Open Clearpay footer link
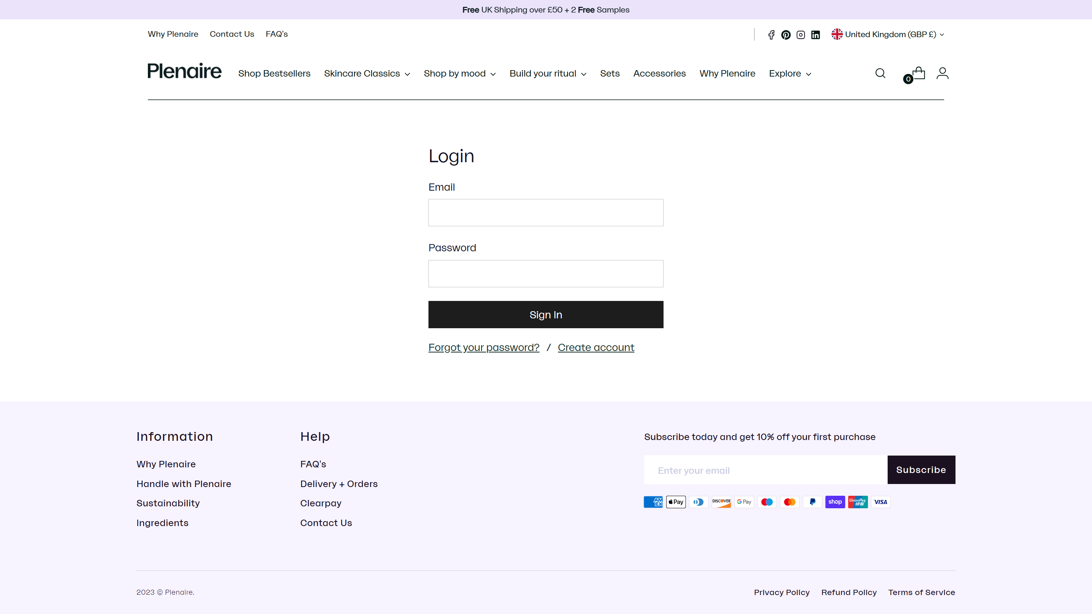Image resolution: width=1092 pixels, height=614 pixels. coord(321,503)
